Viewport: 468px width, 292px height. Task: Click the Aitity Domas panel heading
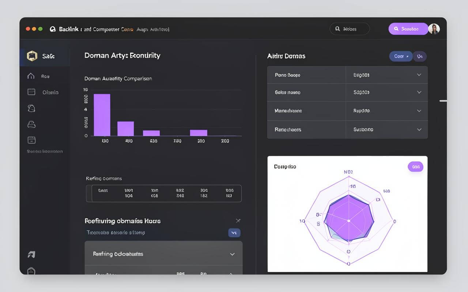pyautogui.click(x=286, y=56)
